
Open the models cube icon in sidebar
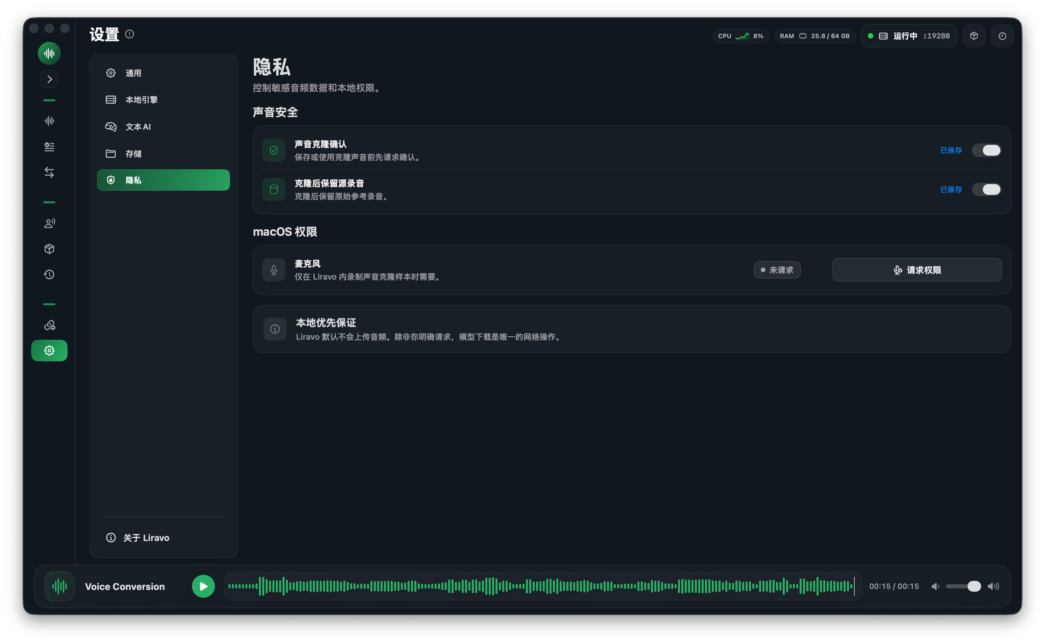click(49, 249)
